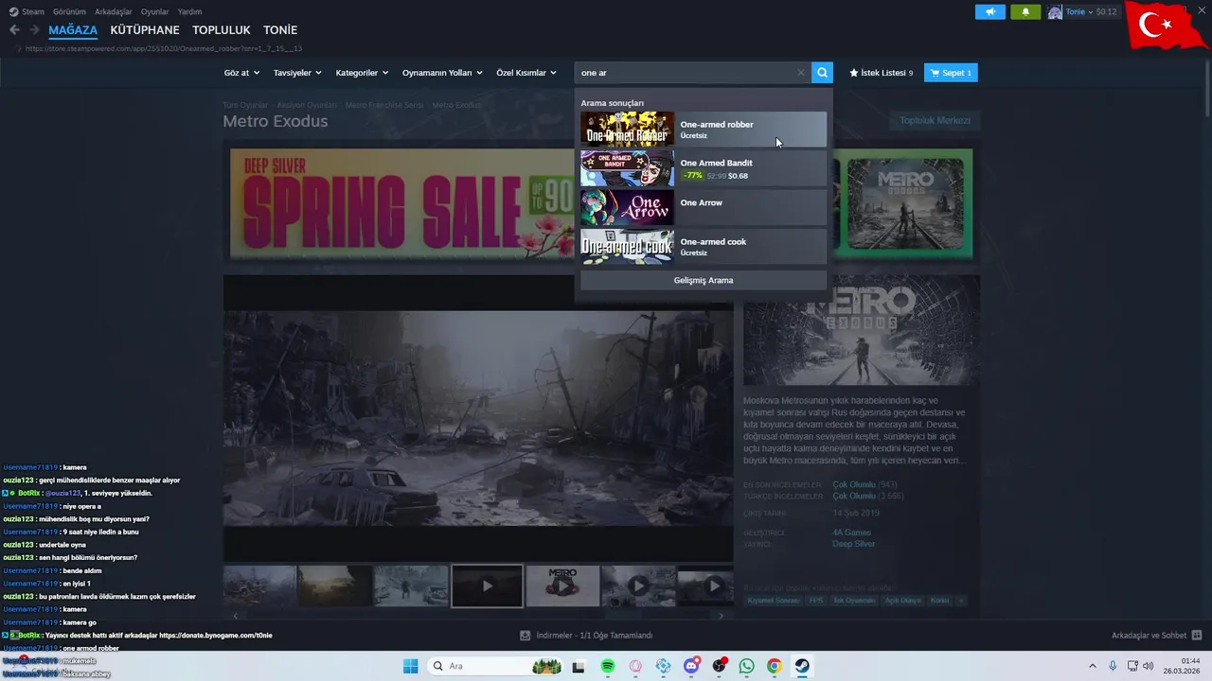This screenshot has height=681, width=1212.
Task: Expand the Oynamanın Yolları dropdown
Action: (442, 73)
